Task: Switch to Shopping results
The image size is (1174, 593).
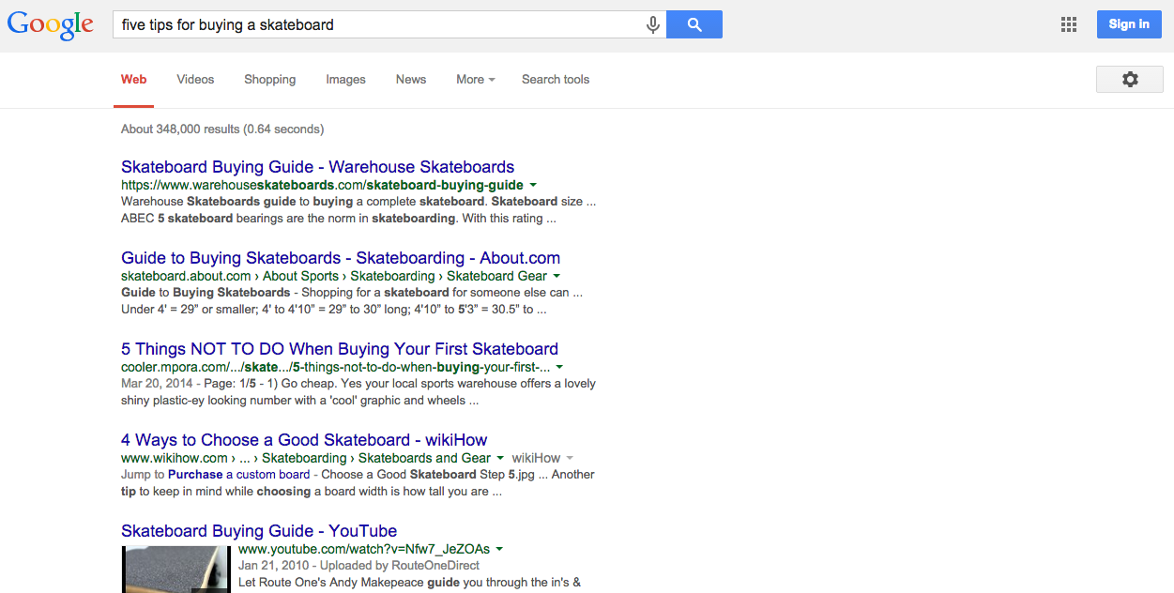Action: click(270, 80)
